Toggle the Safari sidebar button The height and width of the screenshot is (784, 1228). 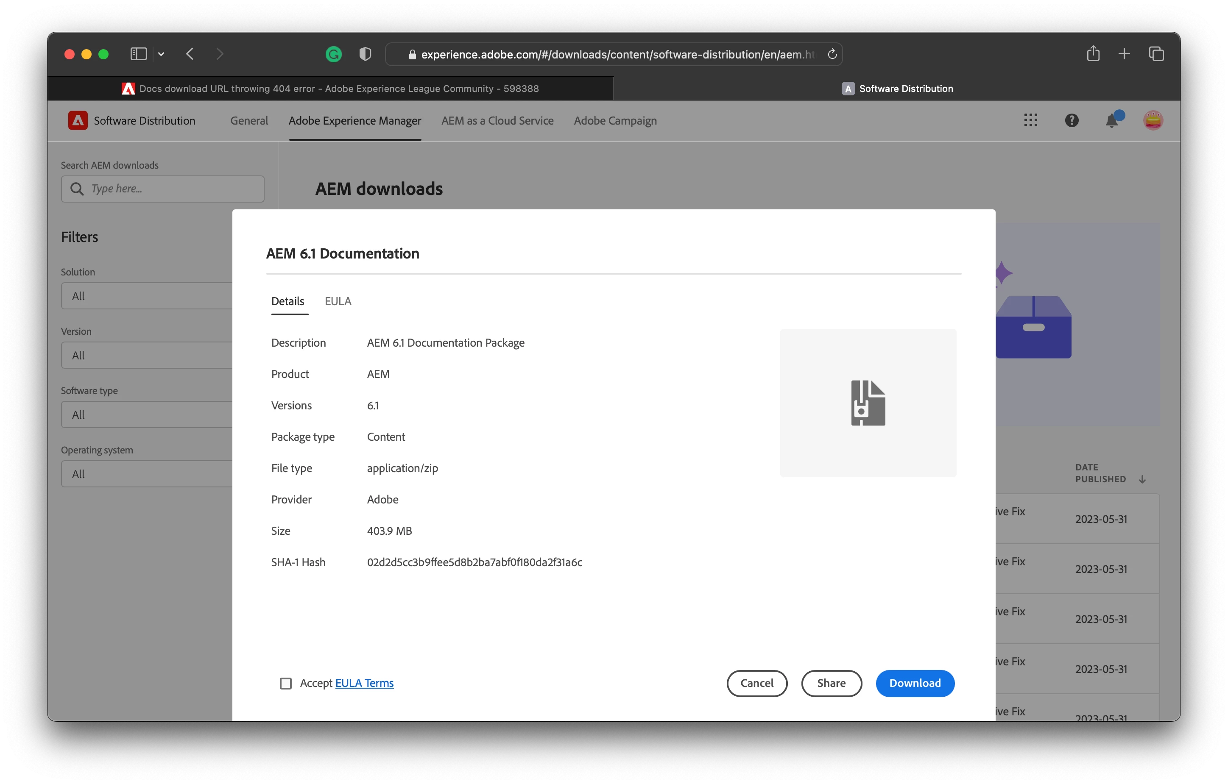[x=139, y=54]
